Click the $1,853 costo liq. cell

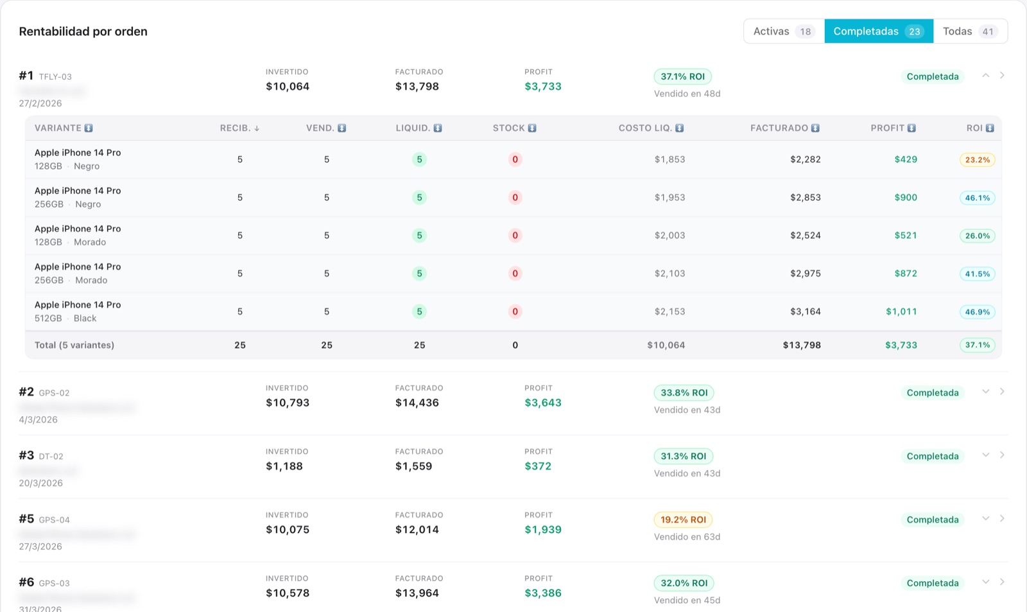[669, 159]
